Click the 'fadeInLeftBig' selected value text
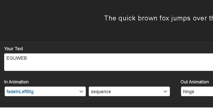The image size is (213, 110). point(20,92)
